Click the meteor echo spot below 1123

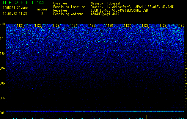pos(55,87)
